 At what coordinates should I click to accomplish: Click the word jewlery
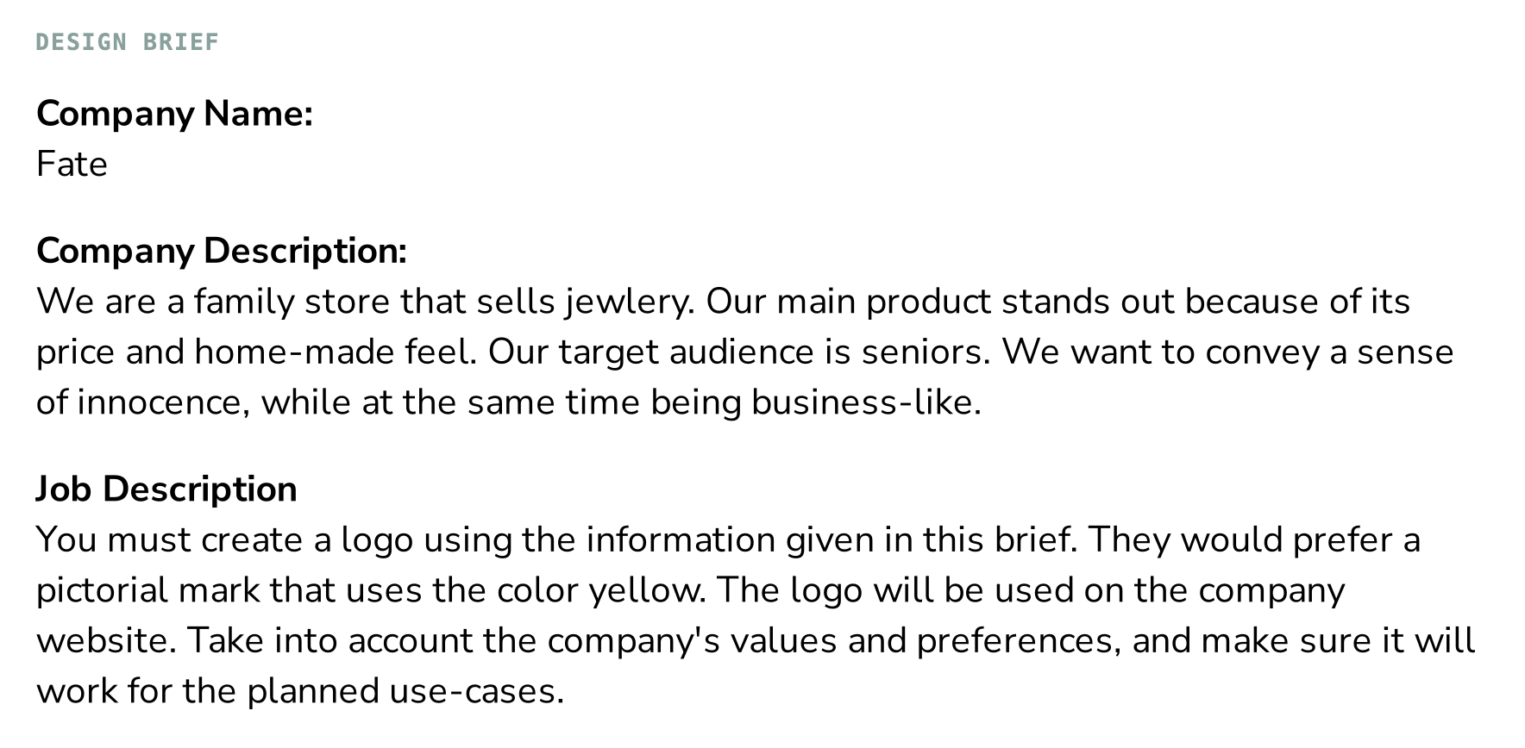coord(630,302)
